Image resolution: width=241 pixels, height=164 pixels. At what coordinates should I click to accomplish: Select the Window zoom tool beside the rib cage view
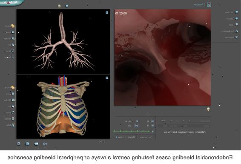[13, 100]
